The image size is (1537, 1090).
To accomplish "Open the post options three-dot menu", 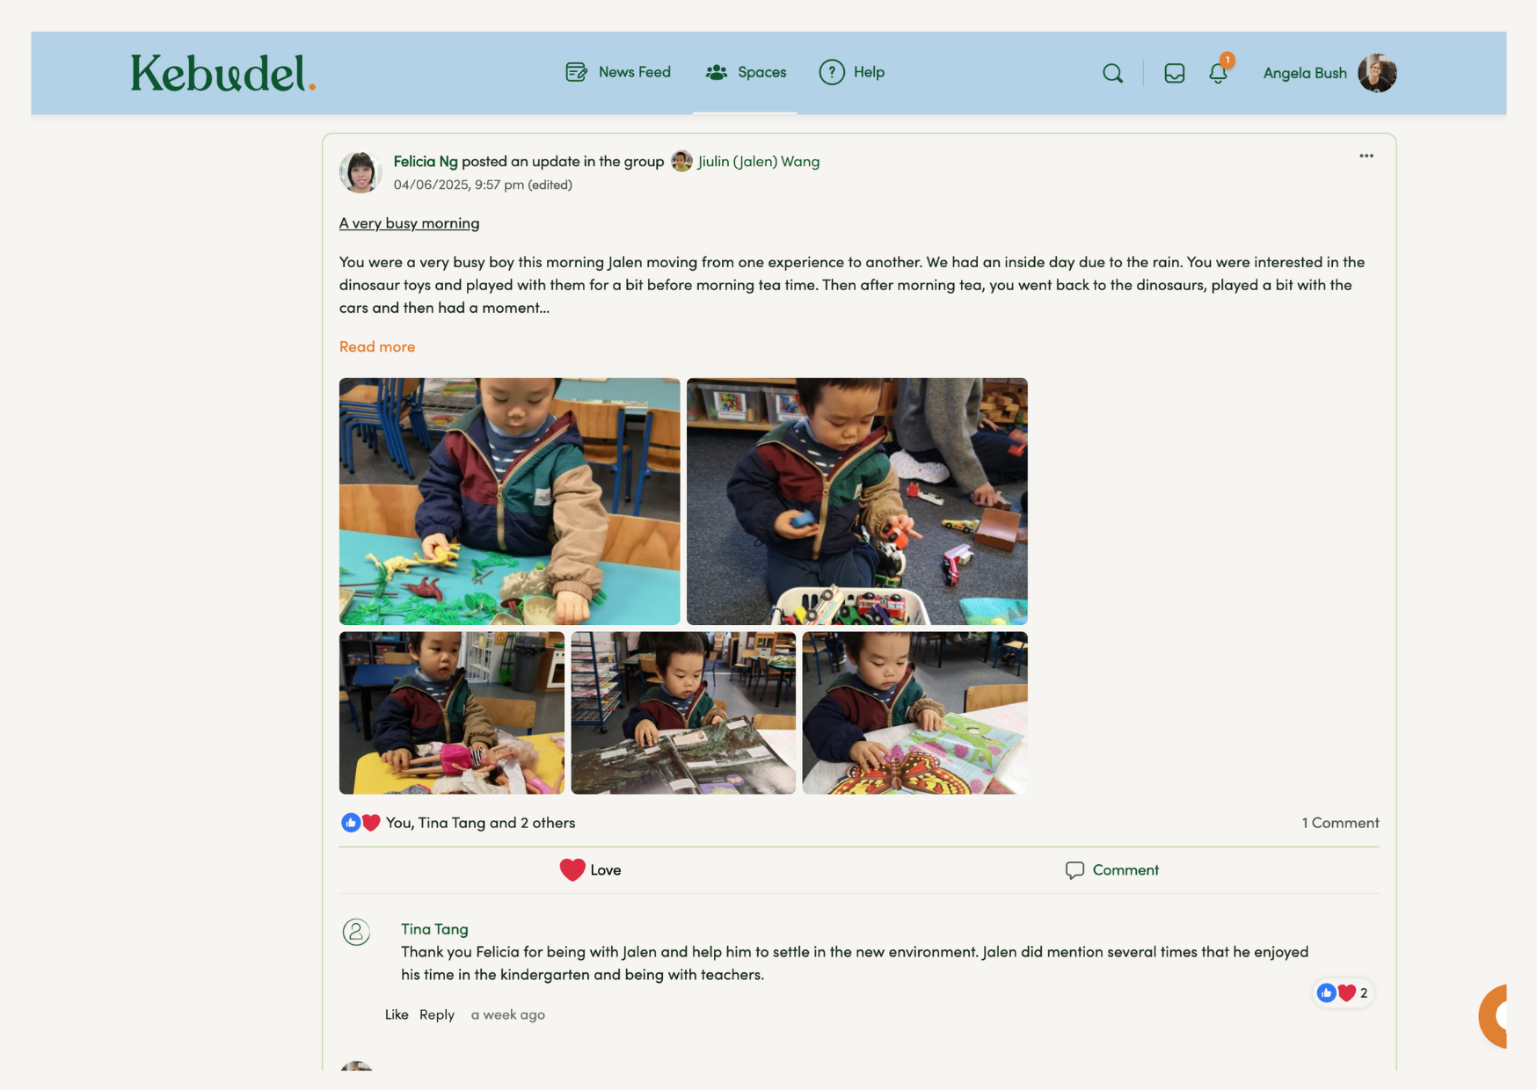I will [1366, 156].
